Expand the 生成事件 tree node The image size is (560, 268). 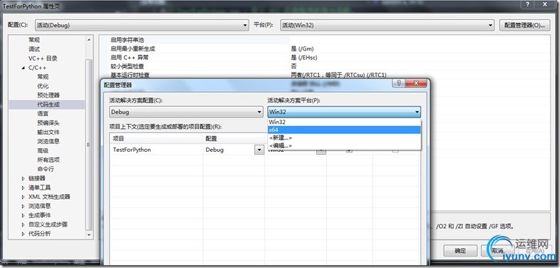point(24,215)
